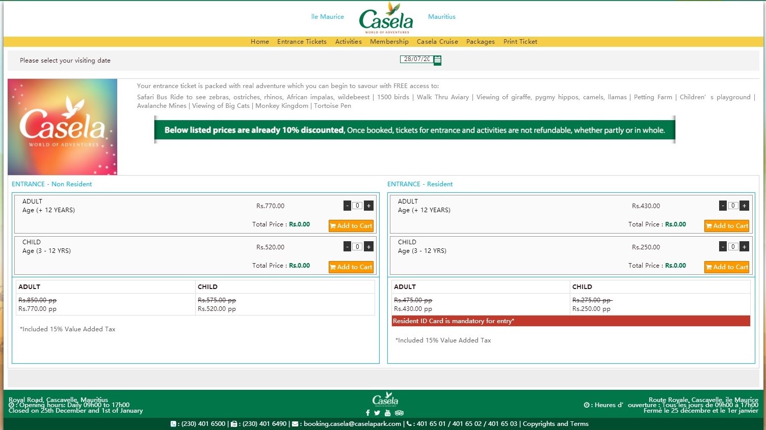Click Non Resident Adult quantity field

coord(357,206)
